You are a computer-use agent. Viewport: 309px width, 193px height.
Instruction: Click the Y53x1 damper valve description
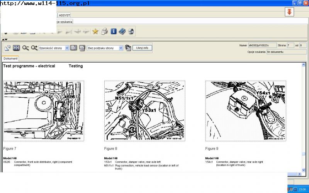138,162
